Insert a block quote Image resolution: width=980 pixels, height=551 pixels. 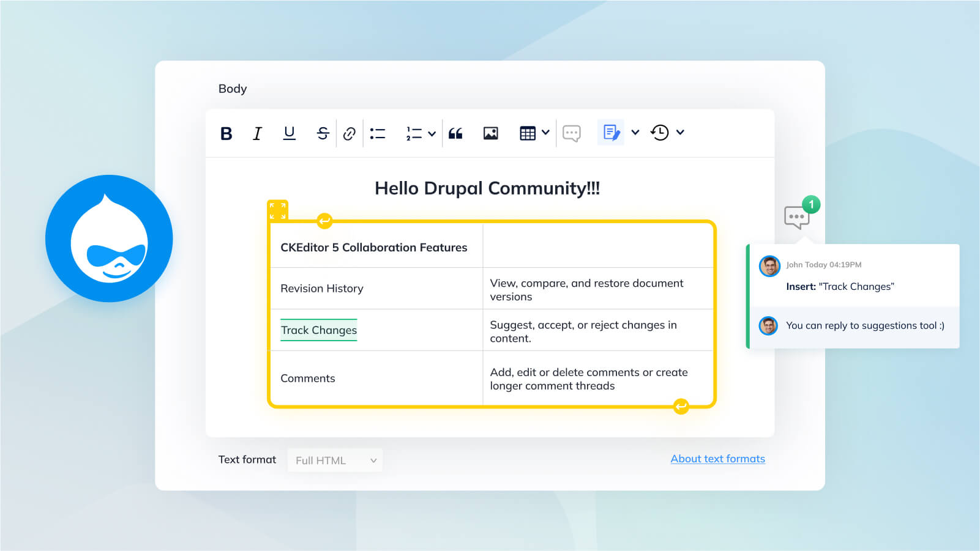(455, 133)
